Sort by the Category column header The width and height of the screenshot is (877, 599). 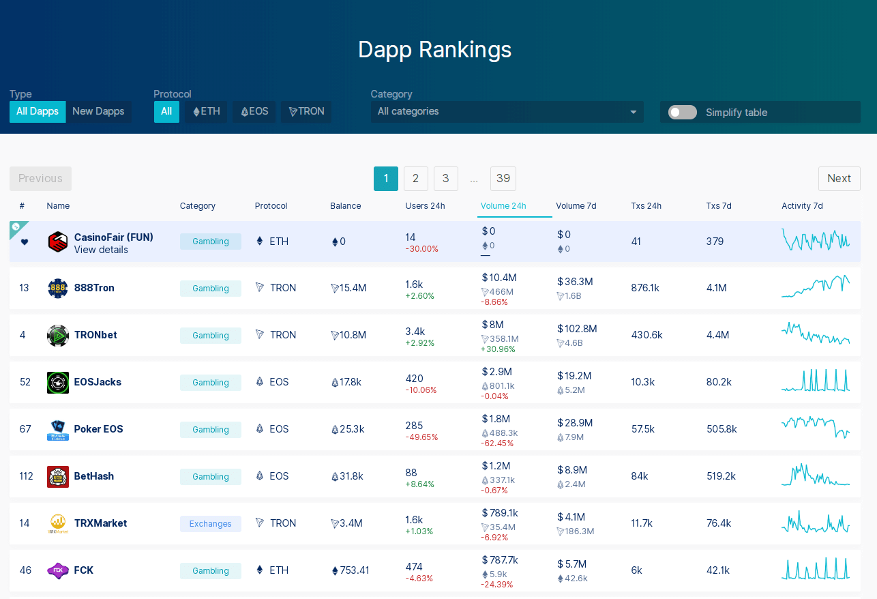(198, 206)
